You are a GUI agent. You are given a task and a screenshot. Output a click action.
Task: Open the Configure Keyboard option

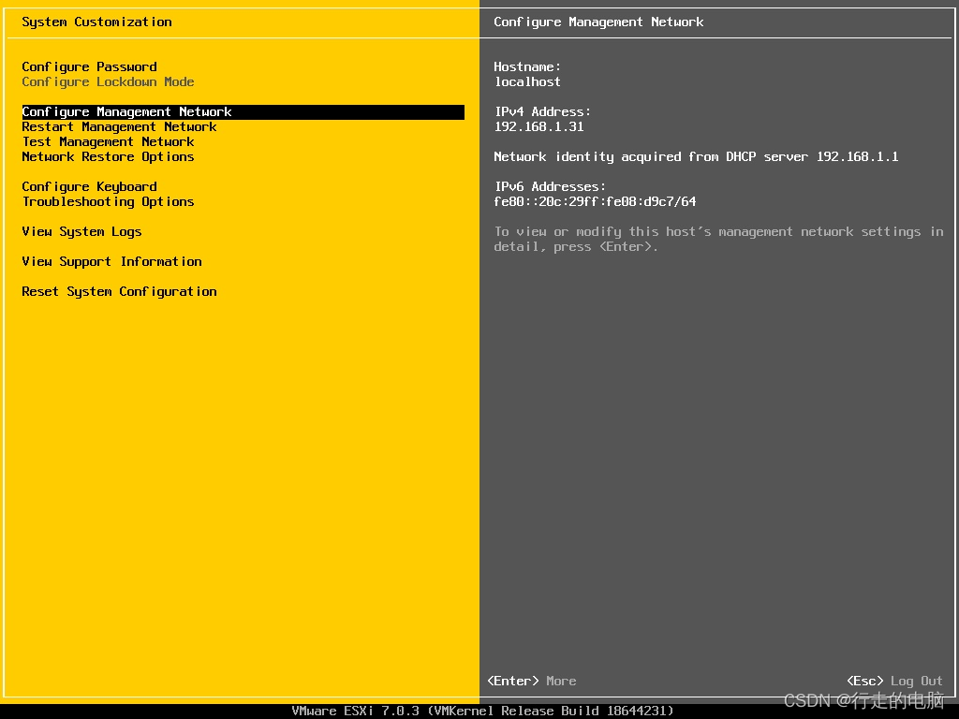coord(89,186)
